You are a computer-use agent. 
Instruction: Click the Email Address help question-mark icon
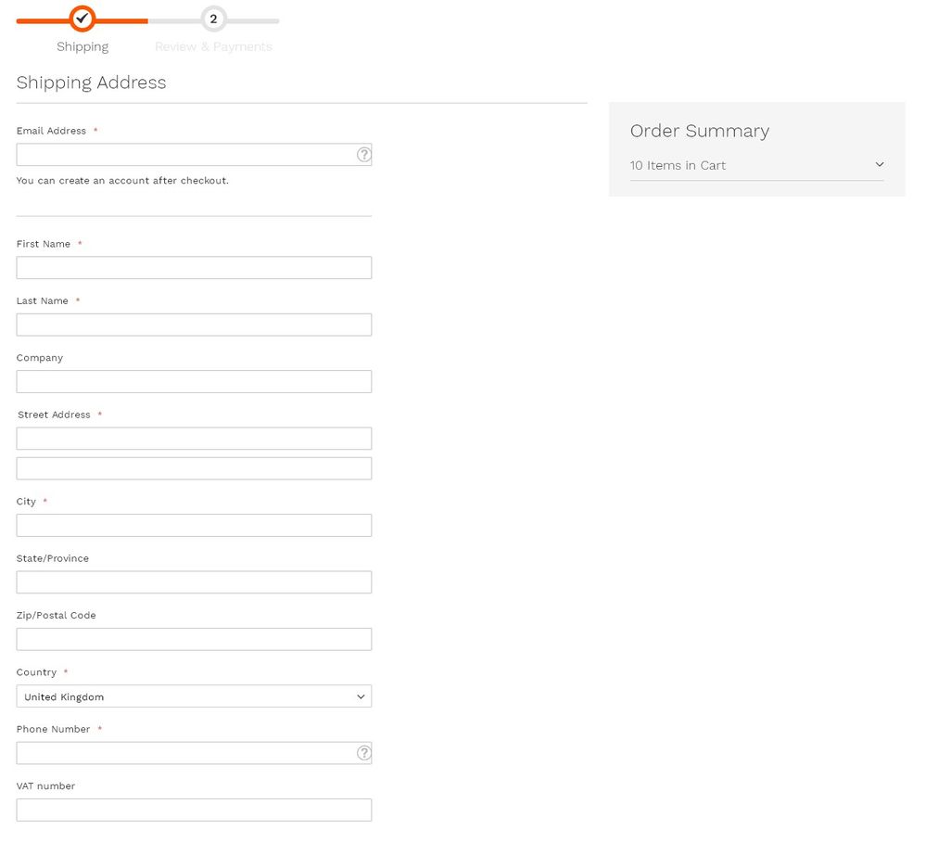pyautogui.click(x=364, y=155)
